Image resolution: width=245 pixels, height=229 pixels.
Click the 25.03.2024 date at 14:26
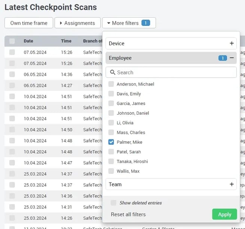point(35,218)
